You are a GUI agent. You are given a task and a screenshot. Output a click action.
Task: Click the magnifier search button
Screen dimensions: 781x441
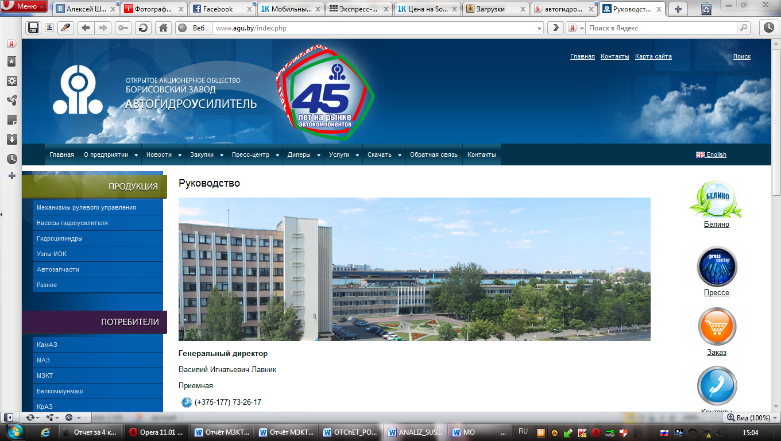point(744,28)
